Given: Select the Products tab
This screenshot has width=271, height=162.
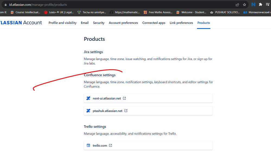Looking at the screenshot, I should click(x=204, y=23).
